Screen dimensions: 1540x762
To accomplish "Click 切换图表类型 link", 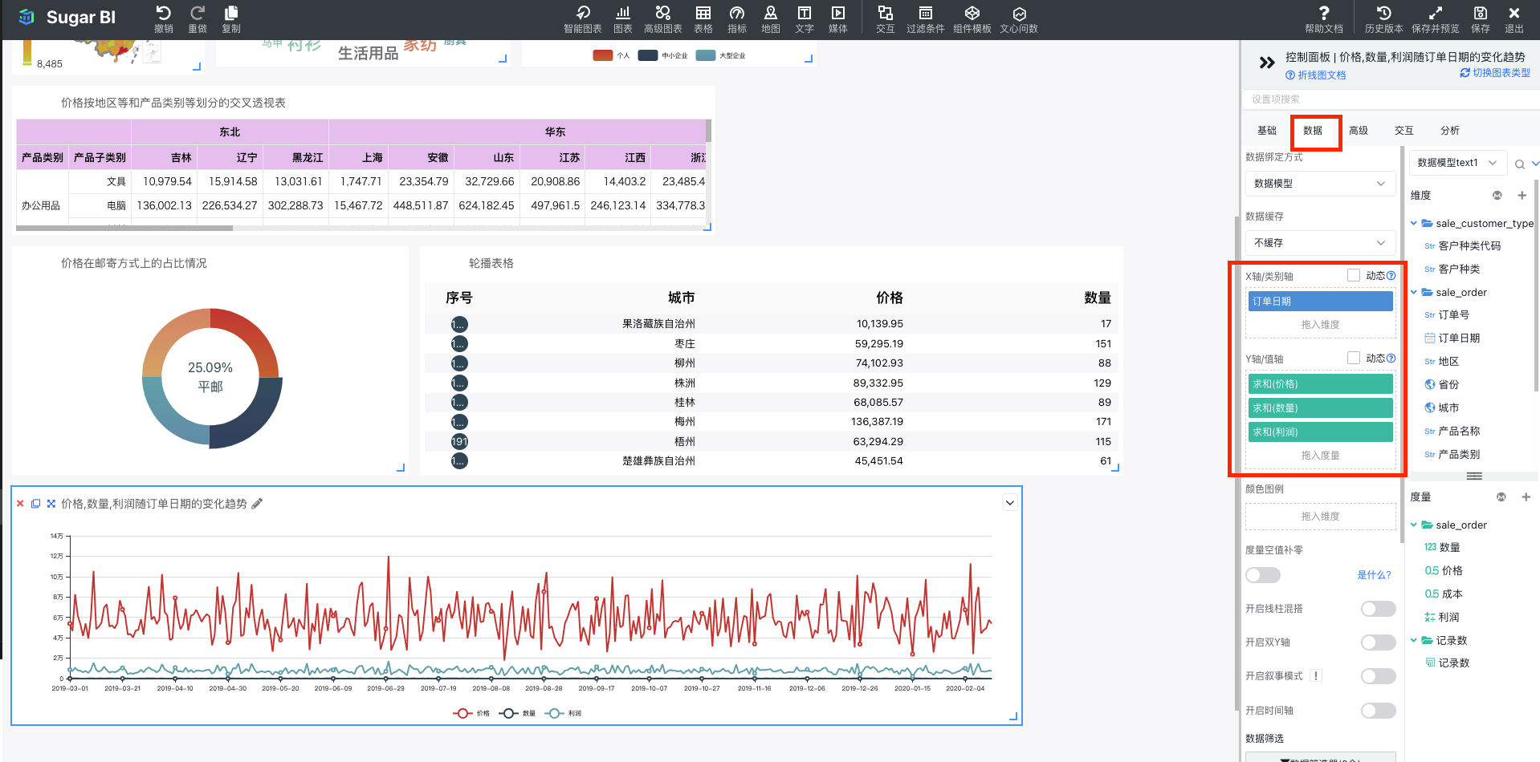I will (x=1495, y=73).
